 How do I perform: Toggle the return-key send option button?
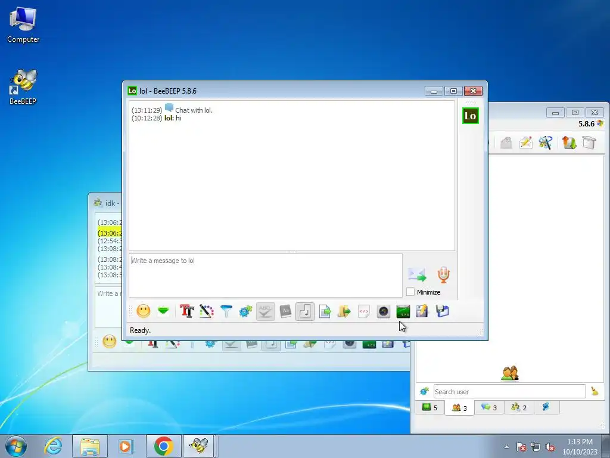tap(305, 311)
